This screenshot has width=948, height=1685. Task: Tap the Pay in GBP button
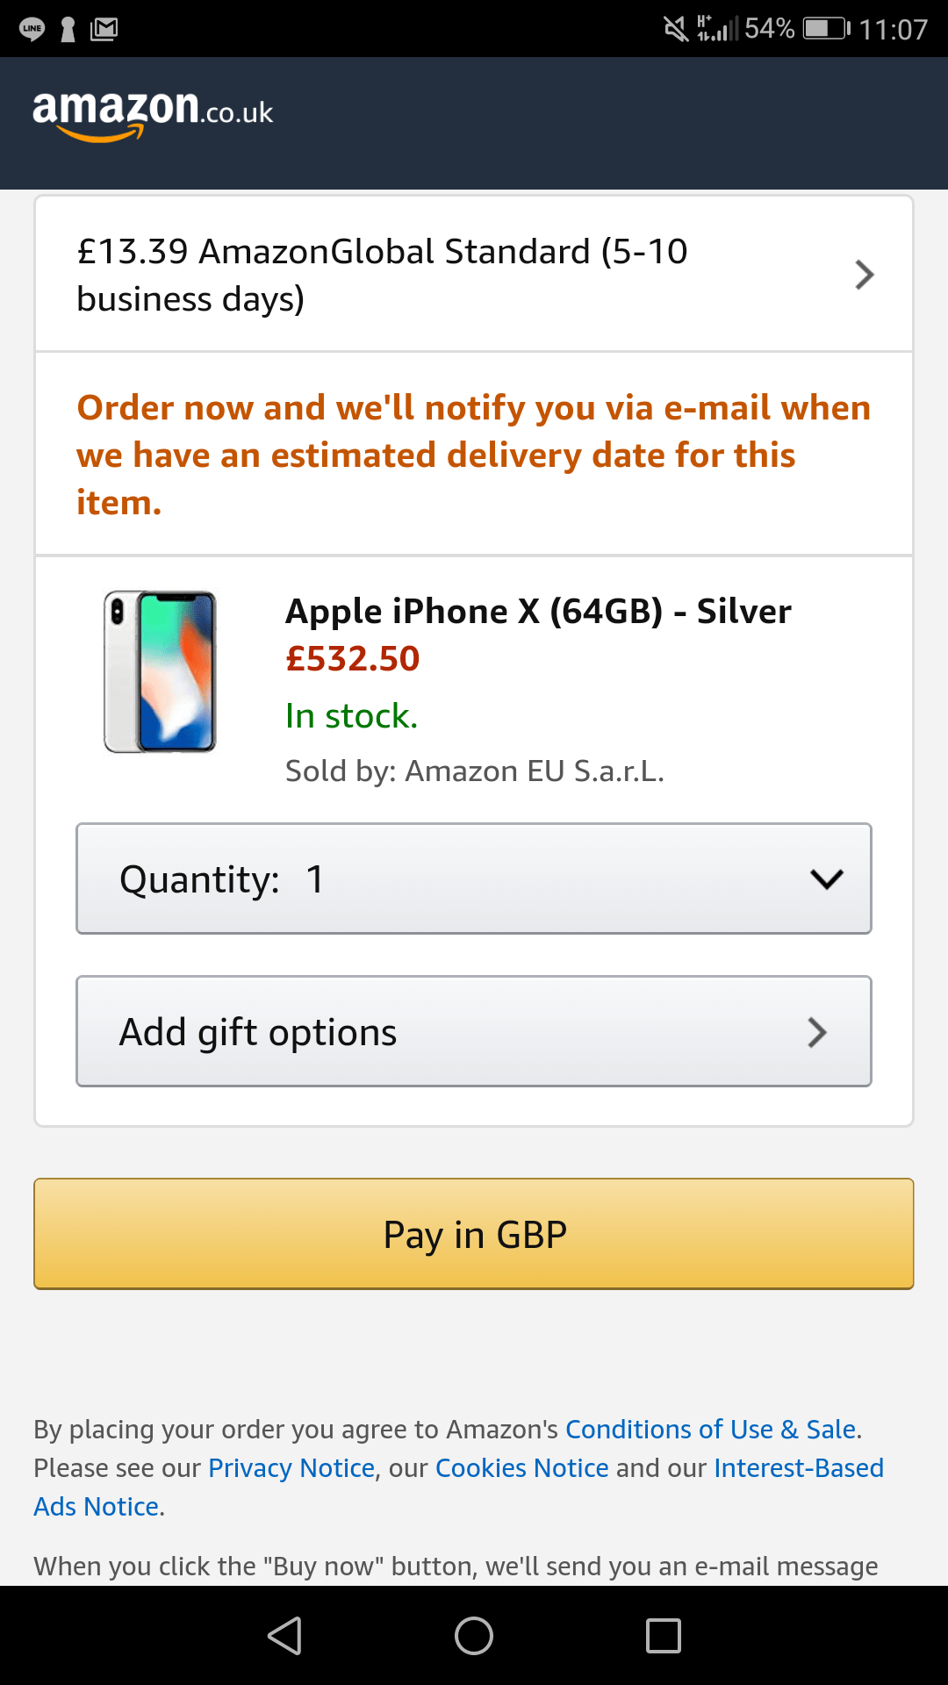pyautogui.click(x=474, y=1234)
